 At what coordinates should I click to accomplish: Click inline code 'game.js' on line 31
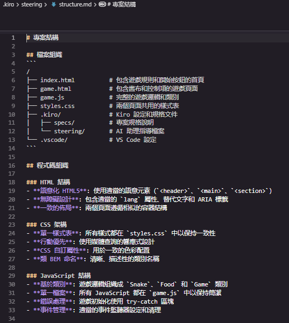tap(164, 293)
